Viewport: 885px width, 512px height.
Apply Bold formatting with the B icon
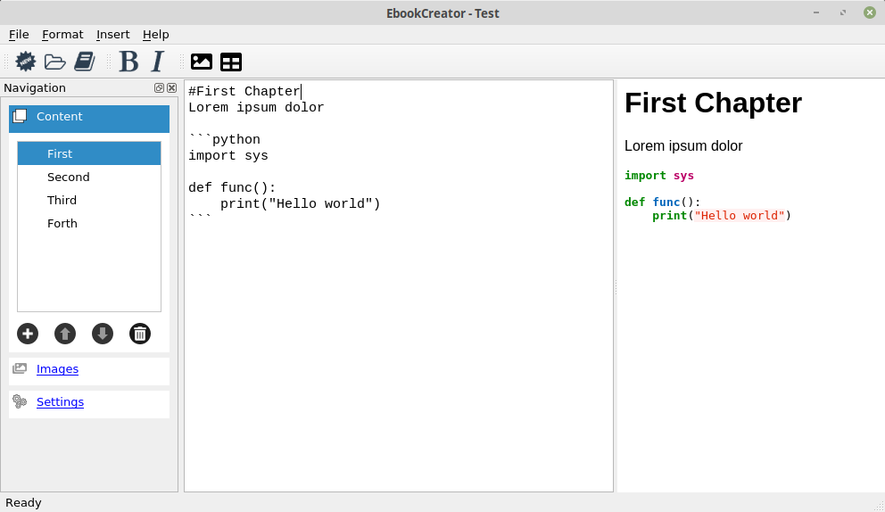(x=128, y=62)
